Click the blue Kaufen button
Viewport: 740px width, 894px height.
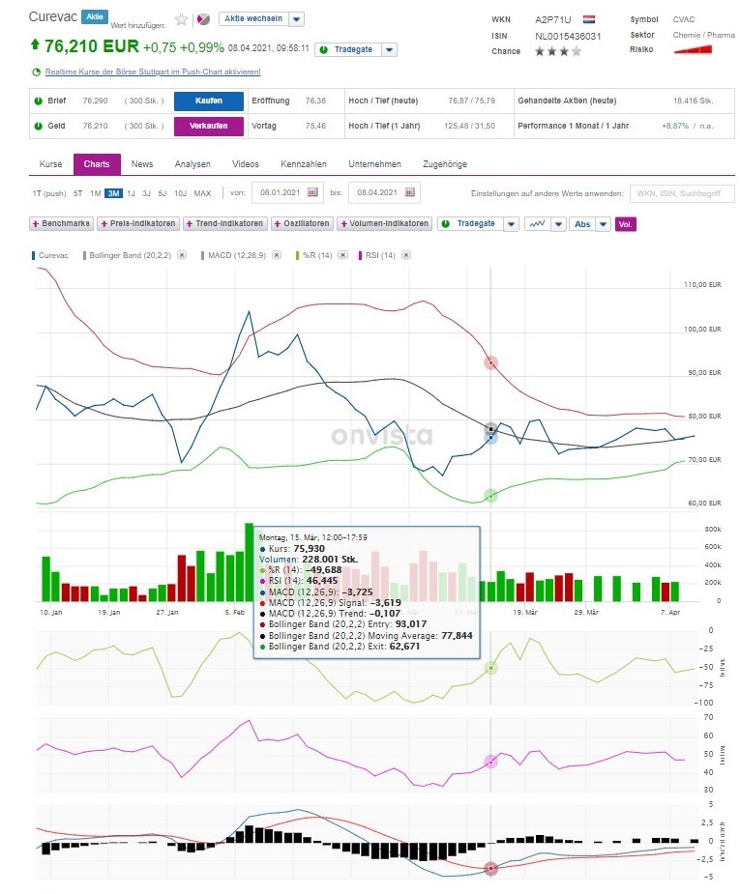(x=209, y=101)
